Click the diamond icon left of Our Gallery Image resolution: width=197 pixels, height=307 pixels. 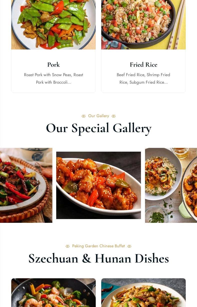tap(83, 116)
